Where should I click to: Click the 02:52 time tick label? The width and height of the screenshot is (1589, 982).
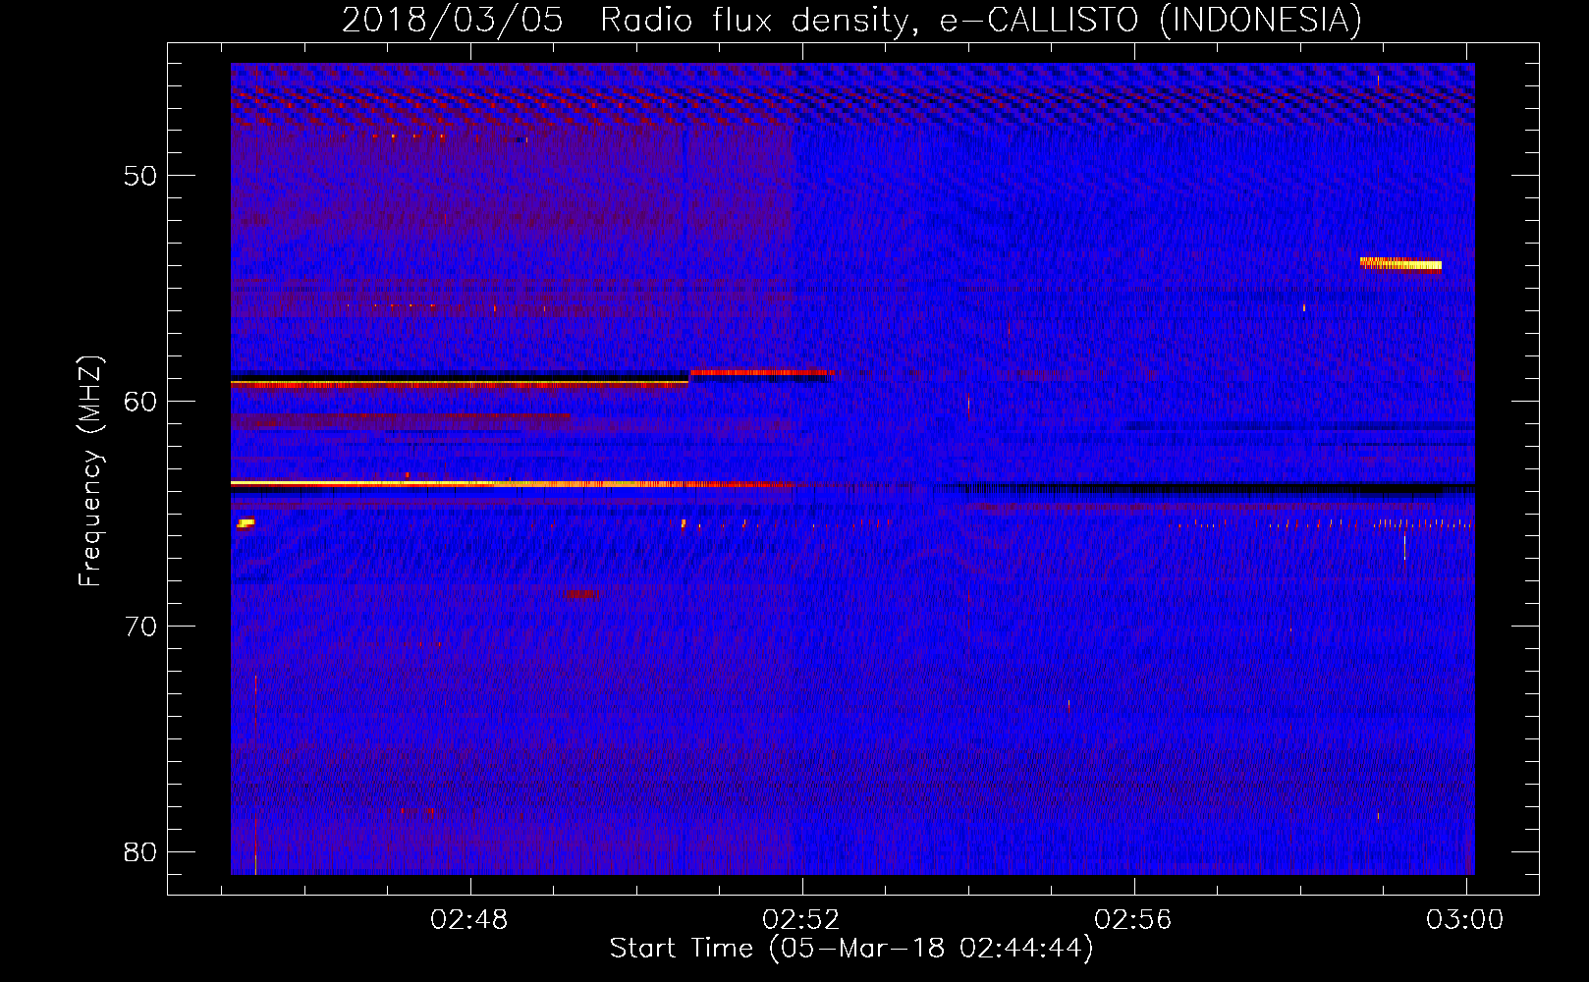[802, 920]
